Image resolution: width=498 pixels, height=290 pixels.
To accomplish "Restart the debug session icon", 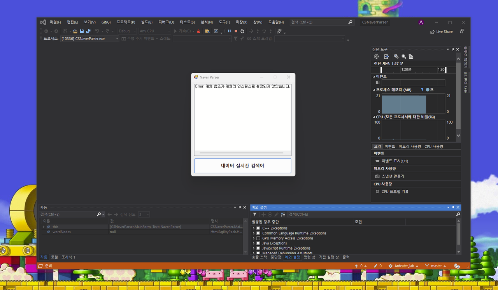I will point(242,31).
